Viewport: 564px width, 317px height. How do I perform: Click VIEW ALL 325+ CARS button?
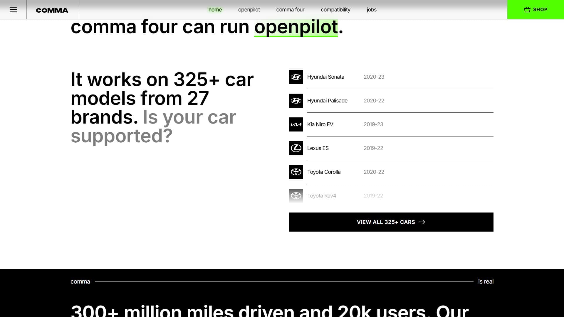(391, 222)
